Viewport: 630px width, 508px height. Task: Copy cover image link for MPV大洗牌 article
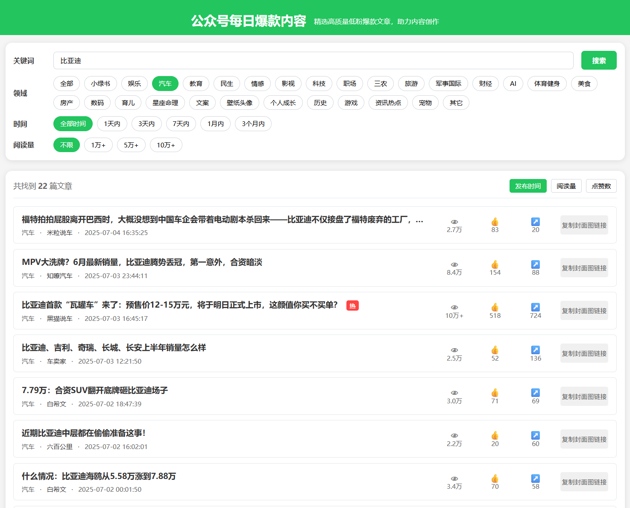584,268
